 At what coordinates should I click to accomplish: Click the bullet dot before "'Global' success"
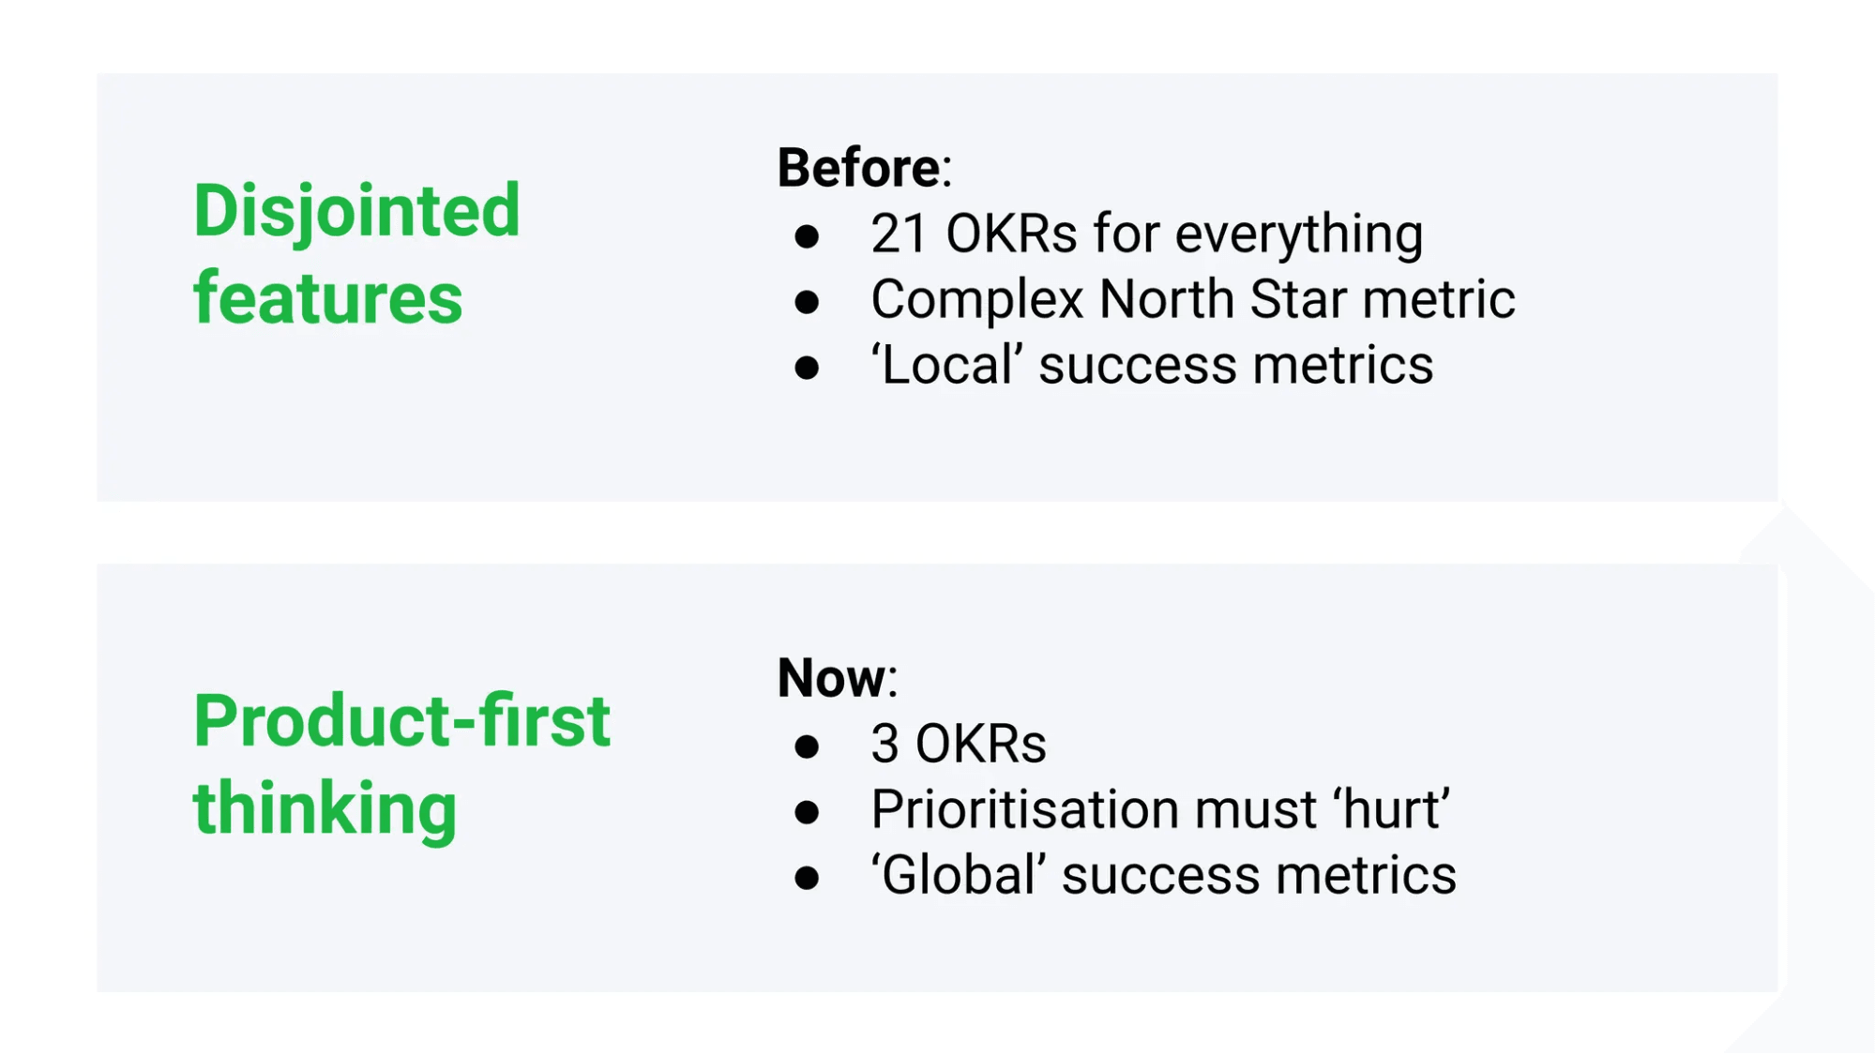pos(807,878)
